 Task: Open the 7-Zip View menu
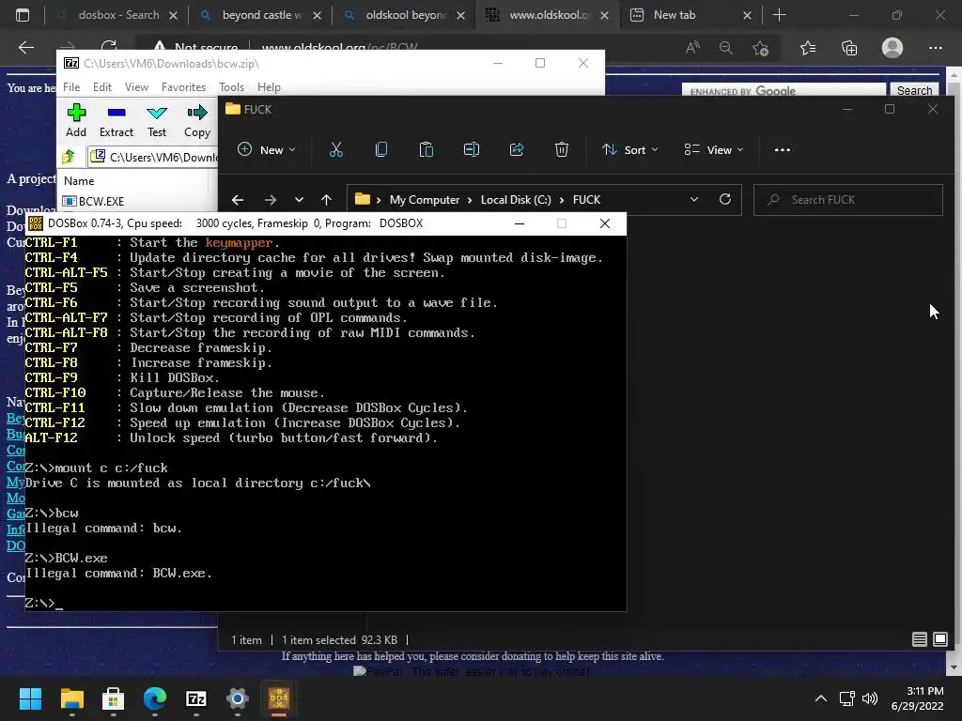pos(136,87)
